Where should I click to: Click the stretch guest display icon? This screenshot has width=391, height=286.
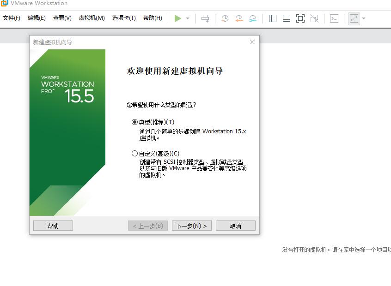354,18
